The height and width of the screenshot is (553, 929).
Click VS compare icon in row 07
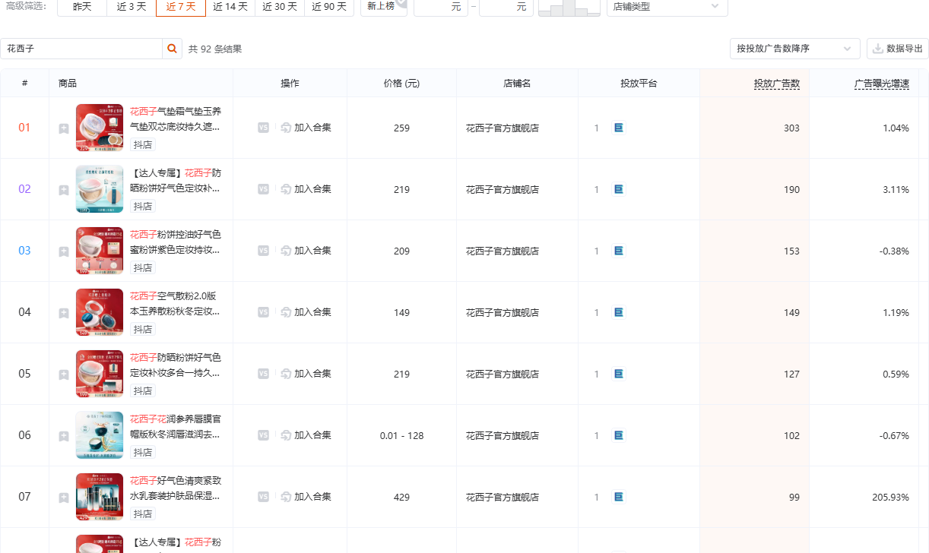[263, 497]
